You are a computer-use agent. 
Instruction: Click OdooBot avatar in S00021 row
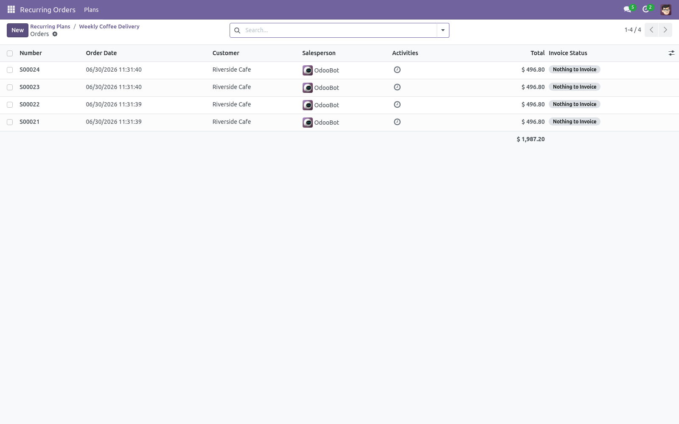coord(308,123)
